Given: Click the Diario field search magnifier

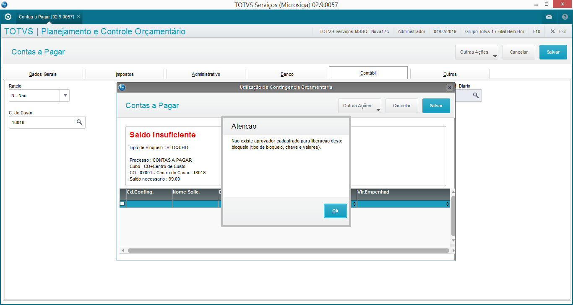Looking at the screenshot, I should pos(476,96).
